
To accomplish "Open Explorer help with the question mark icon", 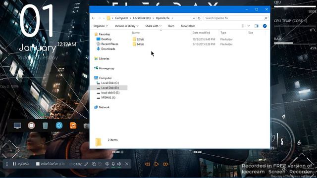I will pos(264,26).
